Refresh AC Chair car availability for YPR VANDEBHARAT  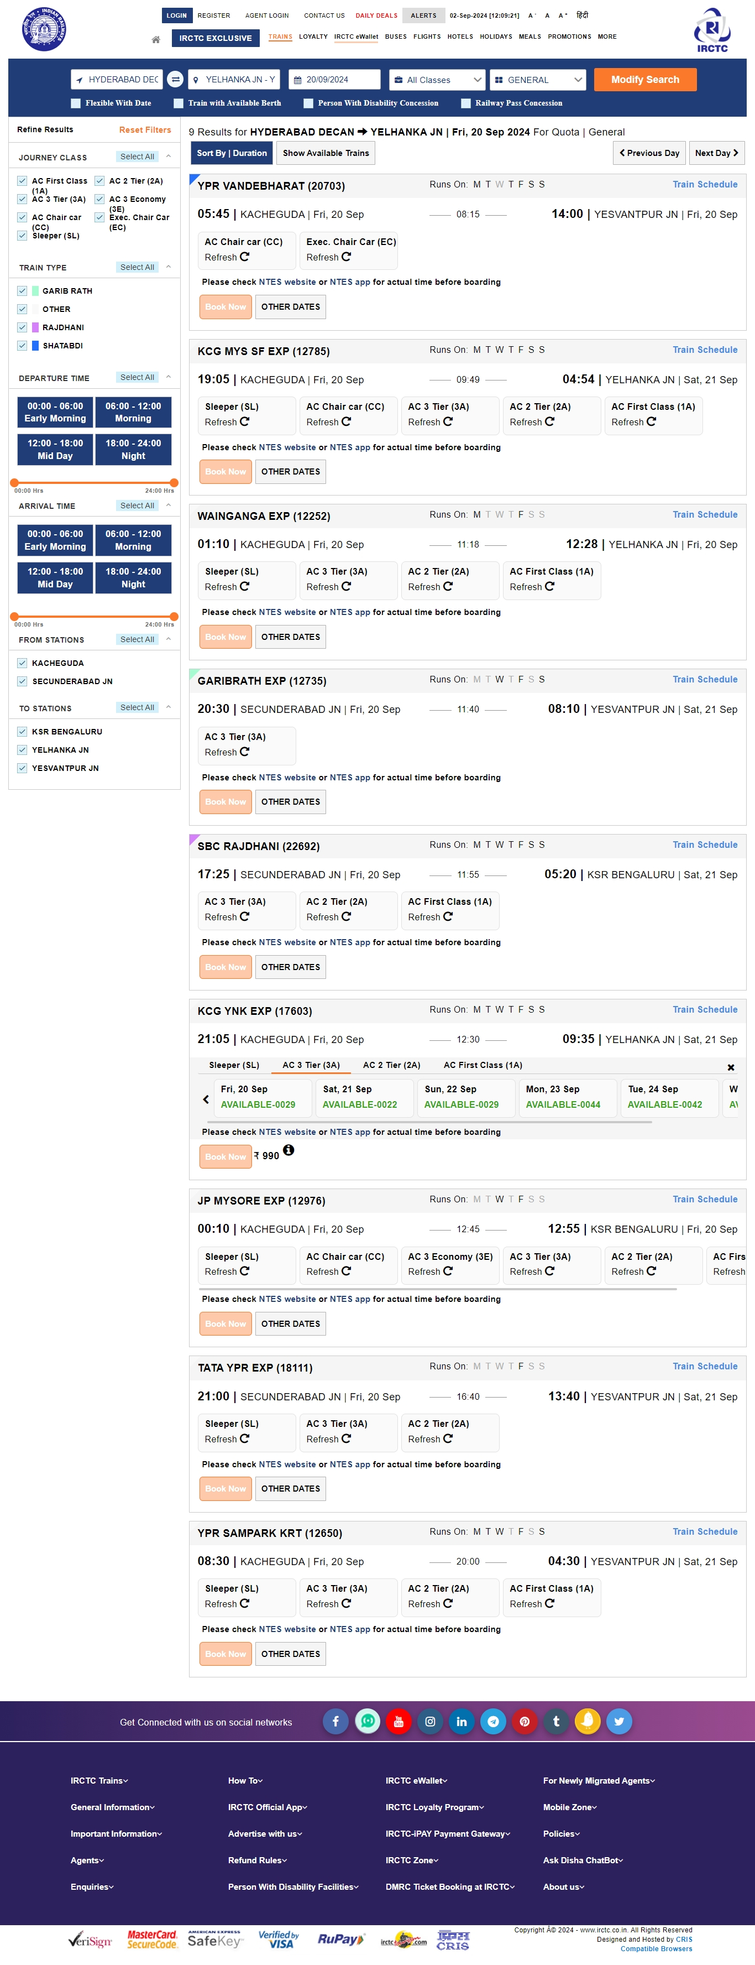244,257
